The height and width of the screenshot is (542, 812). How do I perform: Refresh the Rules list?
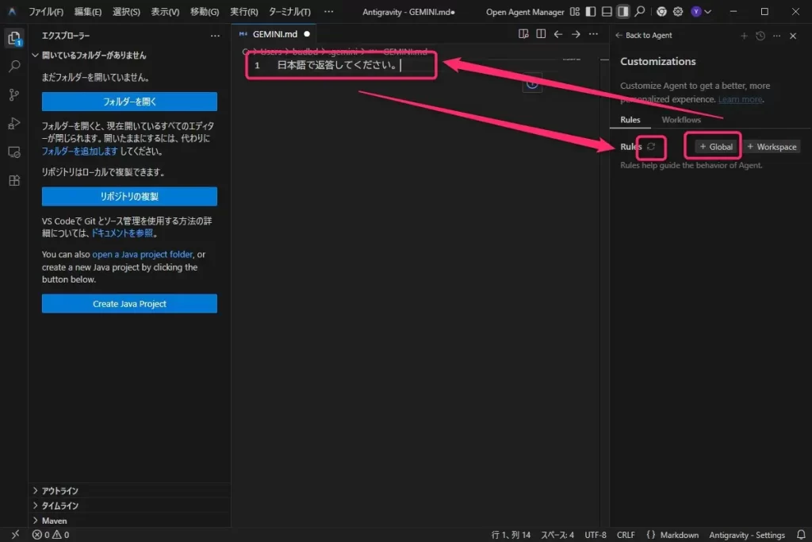651,147
